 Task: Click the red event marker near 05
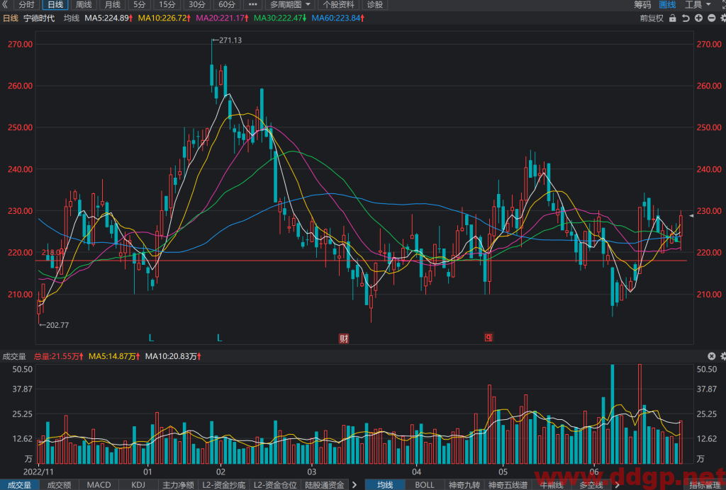pyautogui.click(x=488, y=338)
